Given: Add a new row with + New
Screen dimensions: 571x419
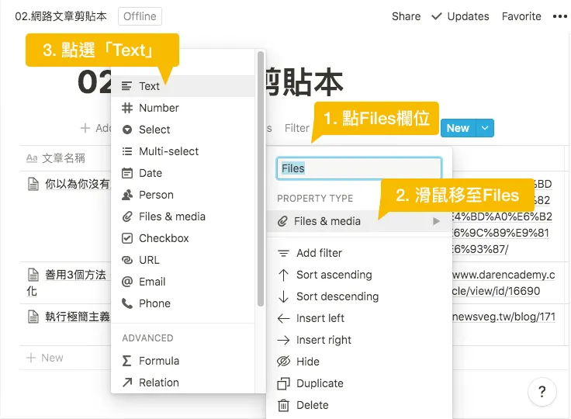Looking at the screenshot, I should tap(45, 358).
